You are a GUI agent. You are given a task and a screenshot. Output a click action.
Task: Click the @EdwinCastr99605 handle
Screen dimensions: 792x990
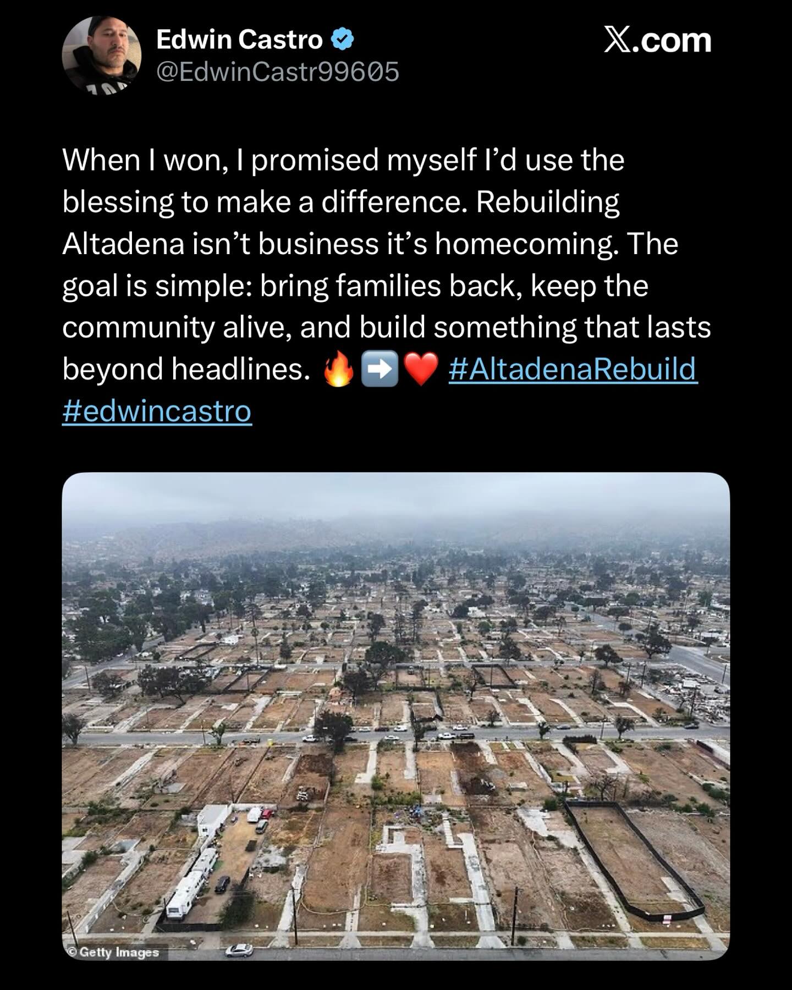pyautogui.click(x=278, y=71)
